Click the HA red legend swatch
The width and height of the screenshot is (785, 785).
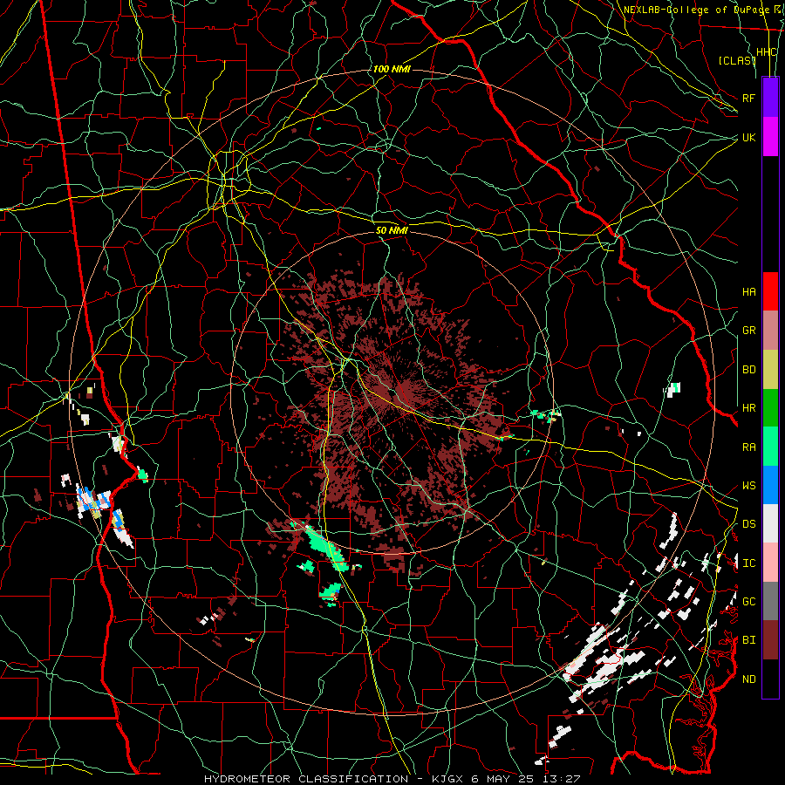(x=770, y=291)
